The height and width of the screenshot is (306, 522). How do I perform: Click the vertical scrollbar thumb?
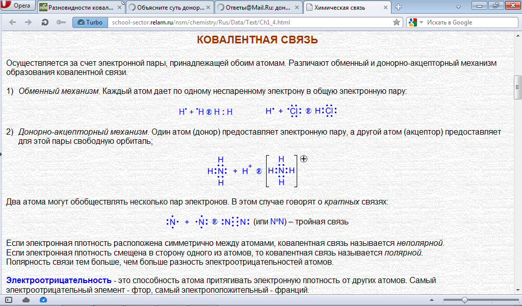point(517,87)
